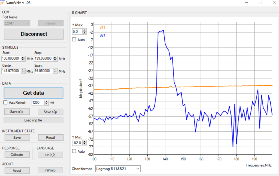The image size is (279, 176).
Task: Open the Calibrate response dialog
Action: click(17, 155)
